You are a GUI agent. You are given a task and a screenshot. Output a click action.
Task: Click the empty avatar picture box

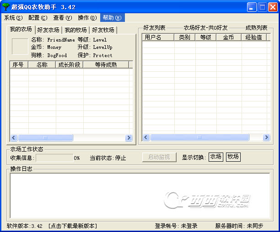[x=20, y=46]
